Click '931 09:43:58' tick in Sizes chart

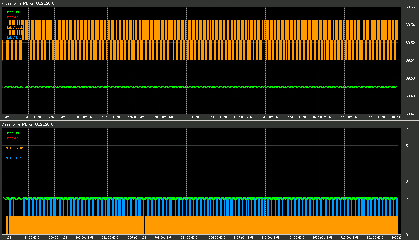[x=190, y=238]
